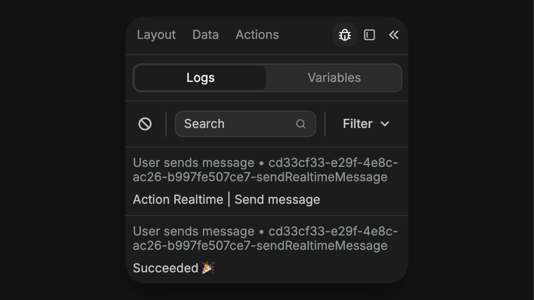Collapse the panel using the chevron arrows
This screenshot has width=534, height=300.
click(x=394, y=35)
